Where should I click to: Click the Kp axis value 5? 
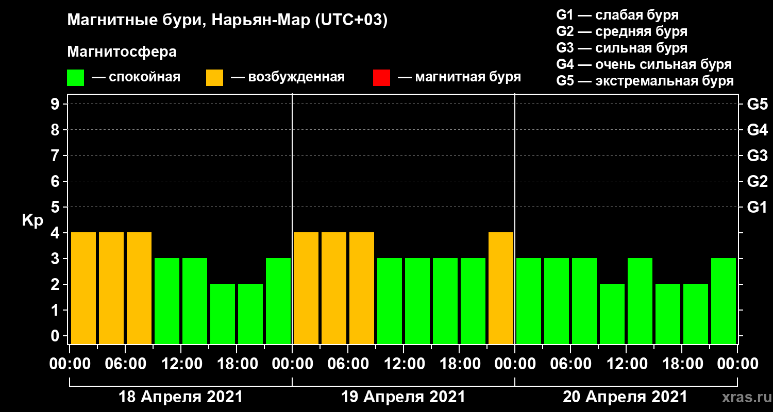pyautogui.click(x=56, y=208)
